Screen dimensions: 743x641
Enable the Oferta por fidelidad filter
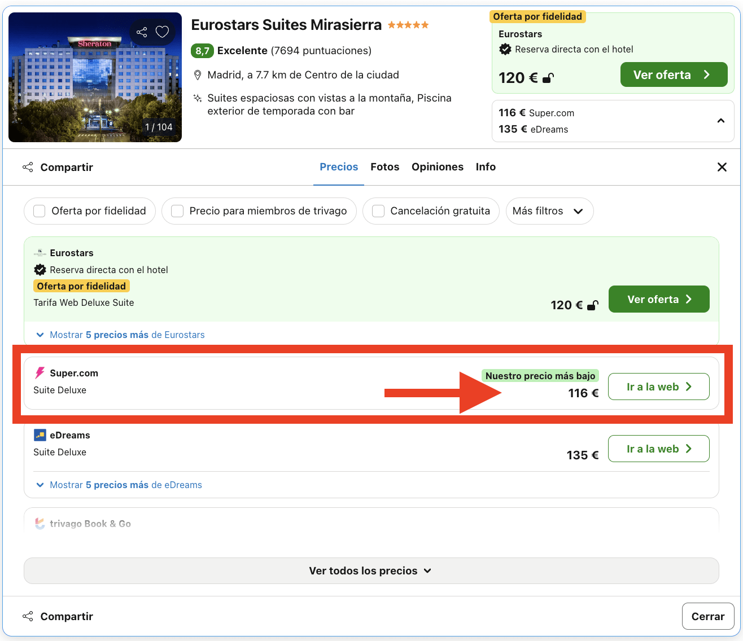(x=39, y=211)
